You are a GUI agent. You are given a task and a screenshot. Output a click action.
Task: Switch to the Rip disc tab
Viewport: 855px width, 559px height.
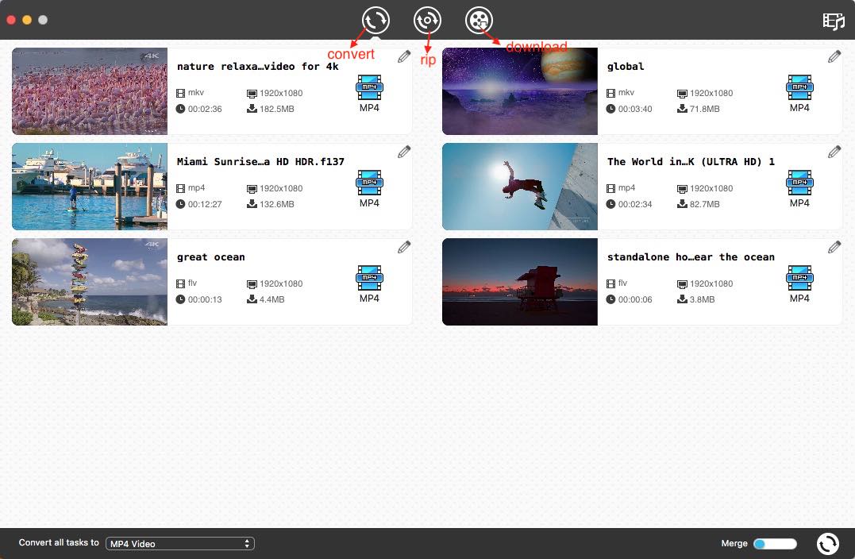click(427, 20)
